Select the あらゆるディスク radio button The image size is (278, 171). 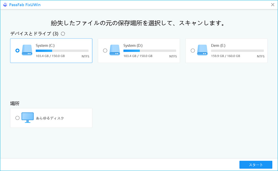(x=17, y=118)
